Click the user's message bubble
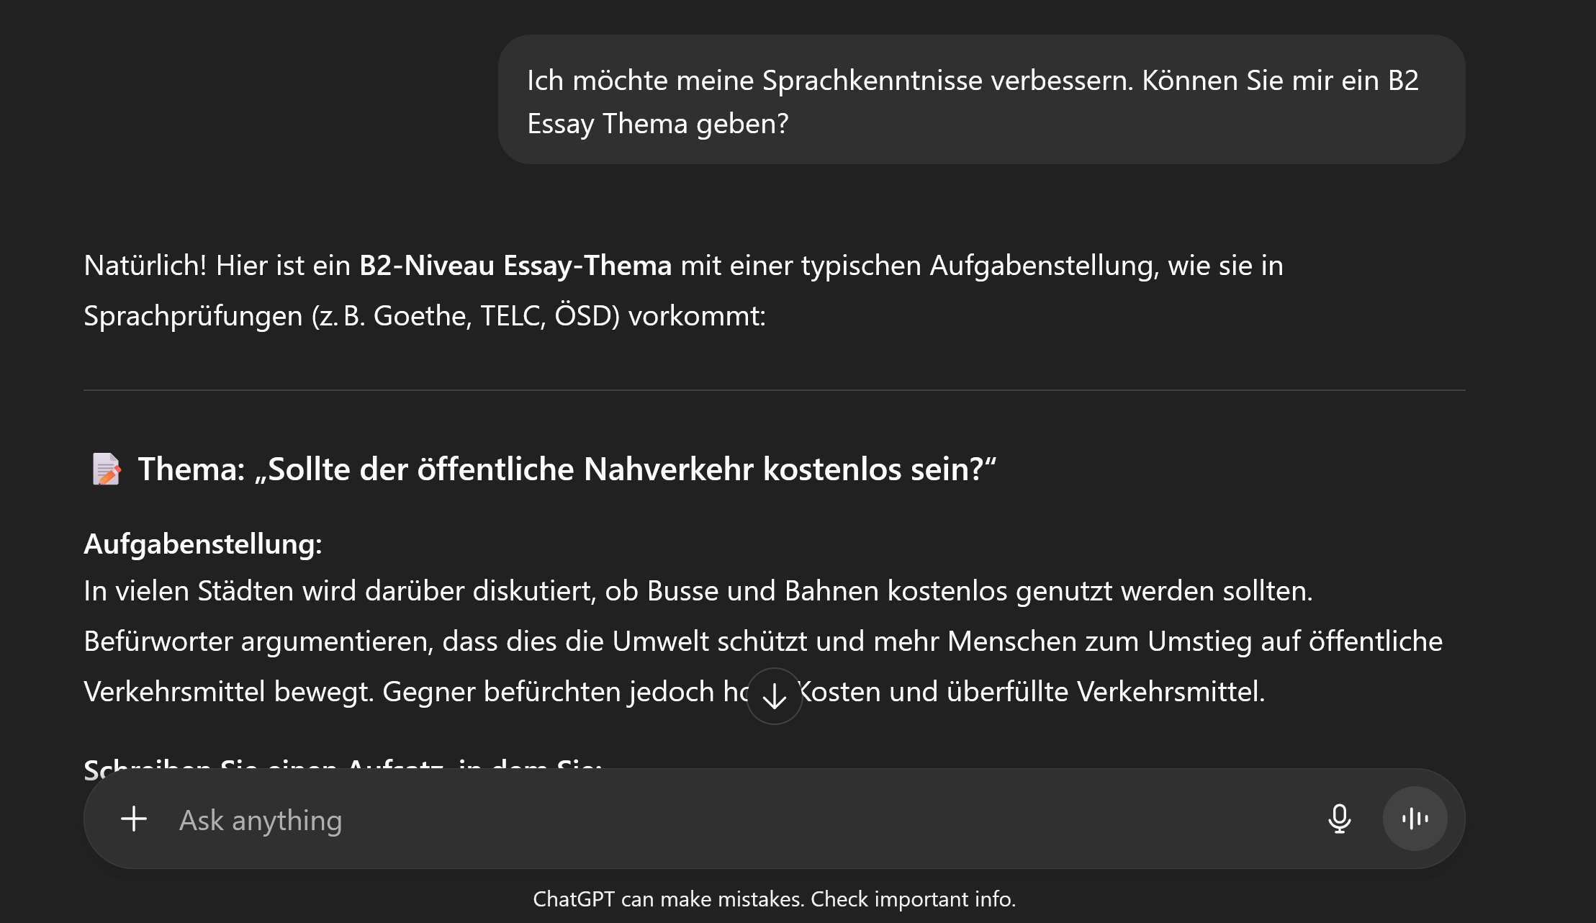This screenshot has width=1596, height=923. coord(981,99)
